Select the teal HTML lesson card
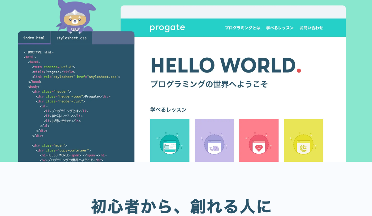 click(170, 140)
